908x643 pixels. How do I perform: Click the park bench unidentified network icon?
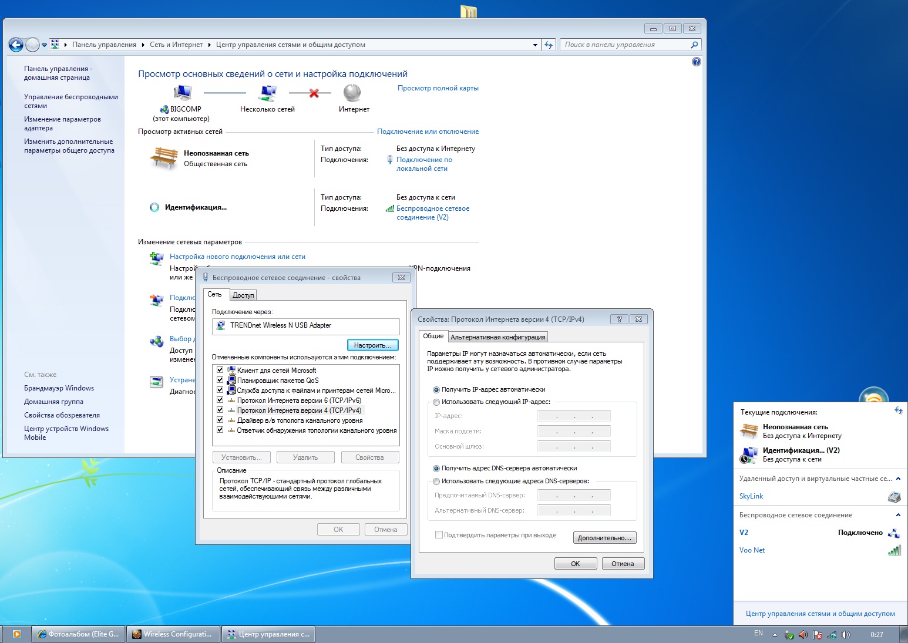click(164, 157)
